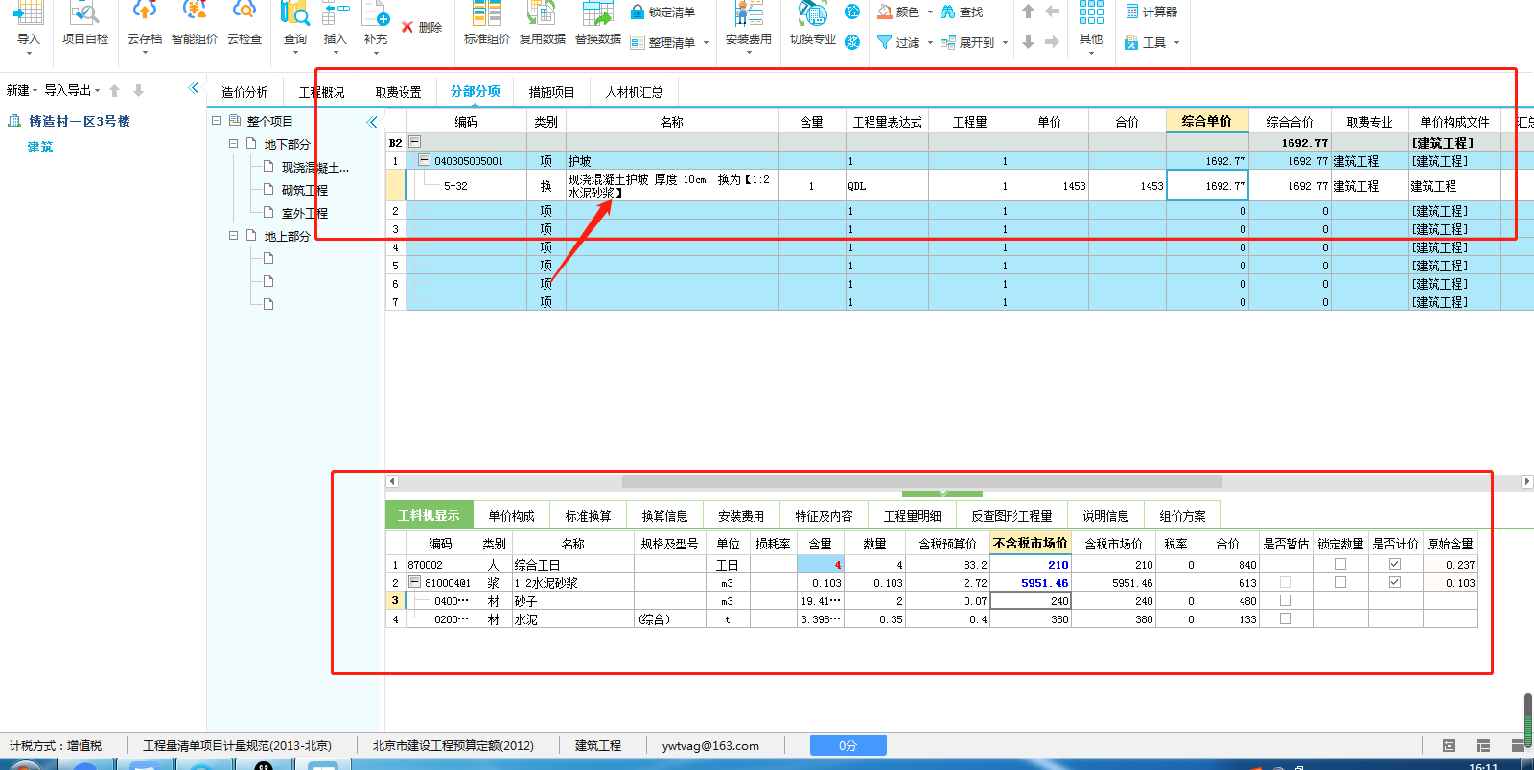Click the 导入 import icon

tap(29, 14)
